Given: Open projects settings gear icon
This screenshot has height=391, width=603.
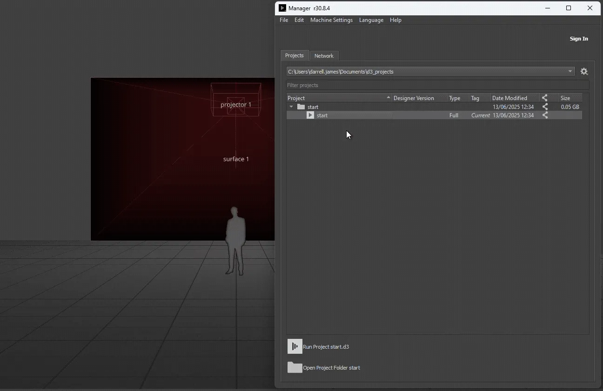Looking at the screenshot, I should pyautogui.click(x=584, y=72).
